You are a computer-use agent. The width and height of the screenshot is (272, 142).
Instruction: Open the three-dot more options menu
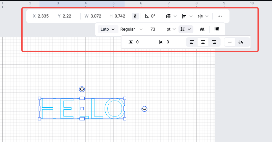[x=220, y=16]
